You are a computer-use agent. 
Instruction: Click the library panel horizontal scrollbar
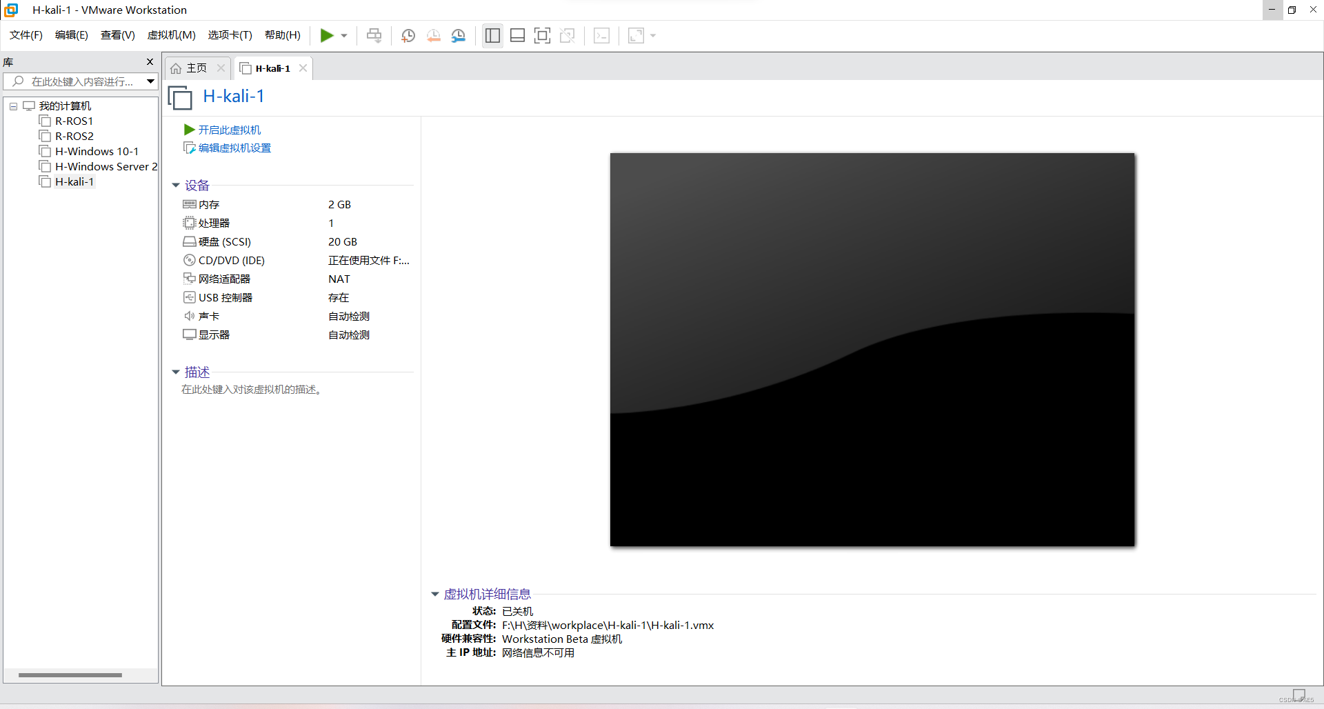(70, 675)
